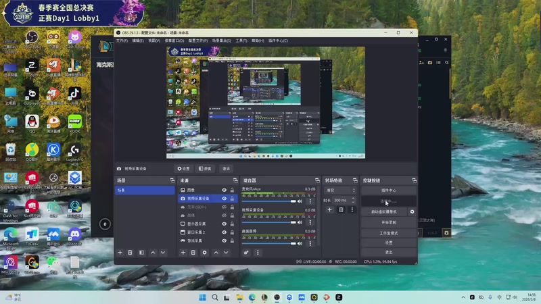Open 工具(T) menu in OBS
This screenshot has width=541, height=304.
coord(241,41)
